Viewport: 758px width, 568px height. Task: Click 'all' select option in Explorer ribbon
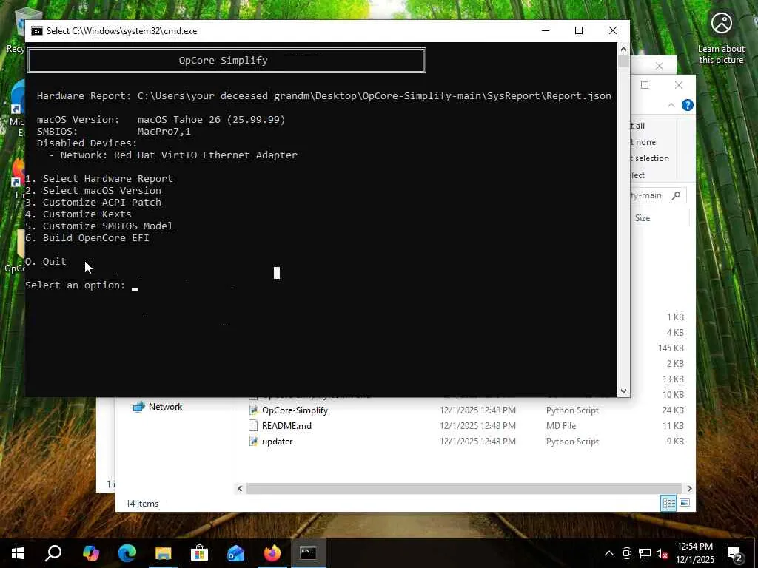640,126
